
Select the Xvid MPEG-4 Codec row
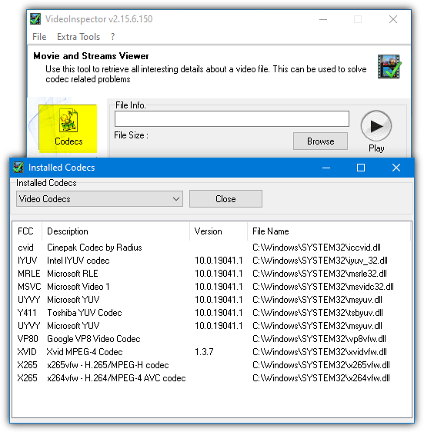(212, 352)
